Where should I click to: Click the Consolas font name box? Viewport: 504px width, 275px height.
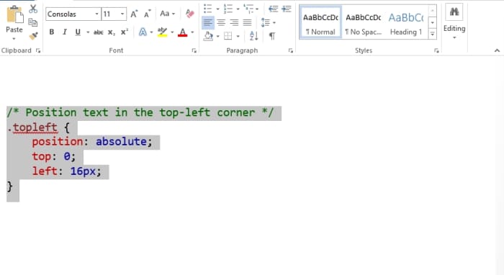(70, 14)
